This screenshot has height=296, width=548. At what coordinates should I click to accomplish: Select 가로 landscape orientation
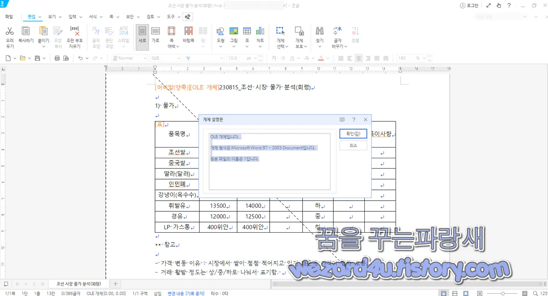155,35
